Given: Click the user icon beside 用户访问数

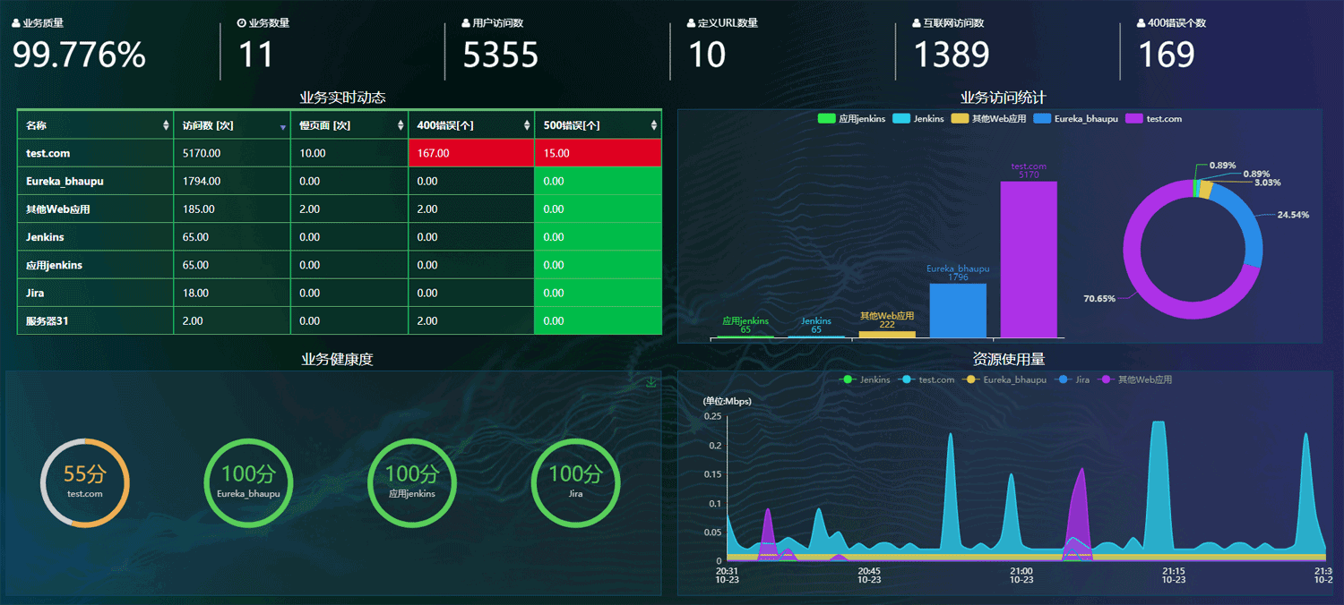Looking at the screenshot, I should [466, 23].
